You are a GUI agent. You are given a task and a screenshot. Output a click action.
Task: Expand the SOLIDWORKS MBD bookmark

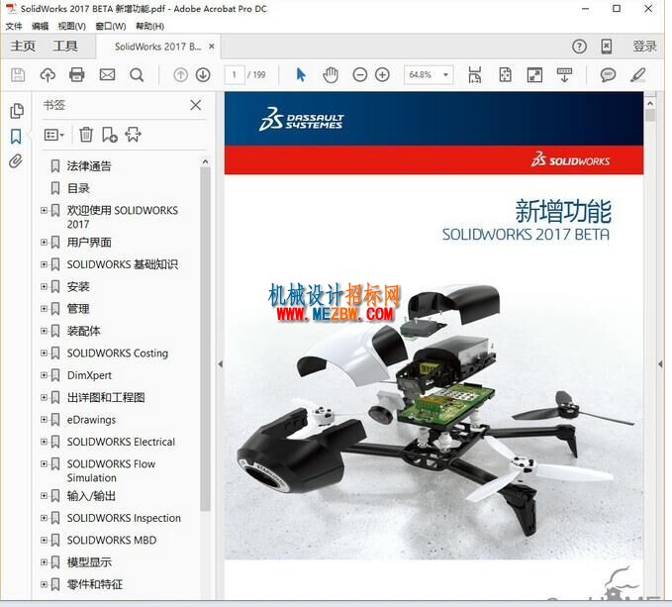click(x=44, y=540)
